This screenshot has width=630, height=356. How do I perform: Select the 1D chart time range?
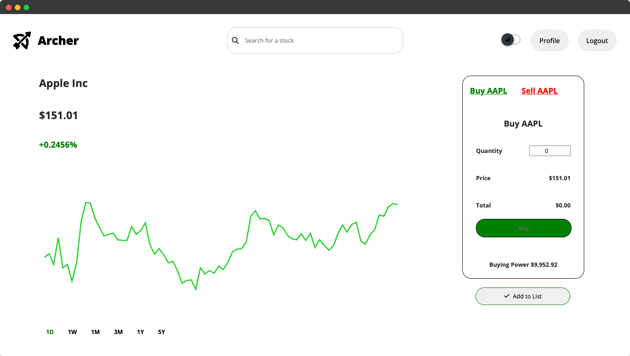click(50, 332)
